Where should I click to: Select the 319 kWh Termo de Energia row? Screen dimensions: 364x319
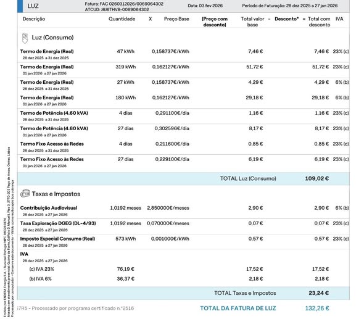[183, 70]
